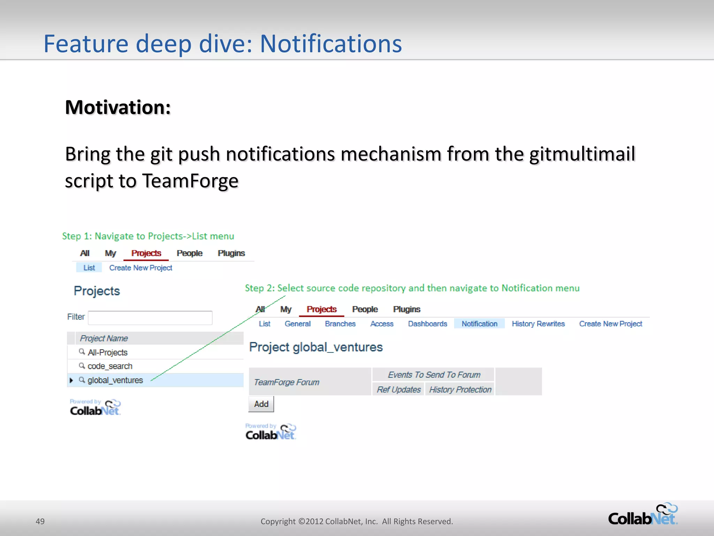Click the slide number 49
This screenshot has width=714, height=536.
tap(40, 521)
